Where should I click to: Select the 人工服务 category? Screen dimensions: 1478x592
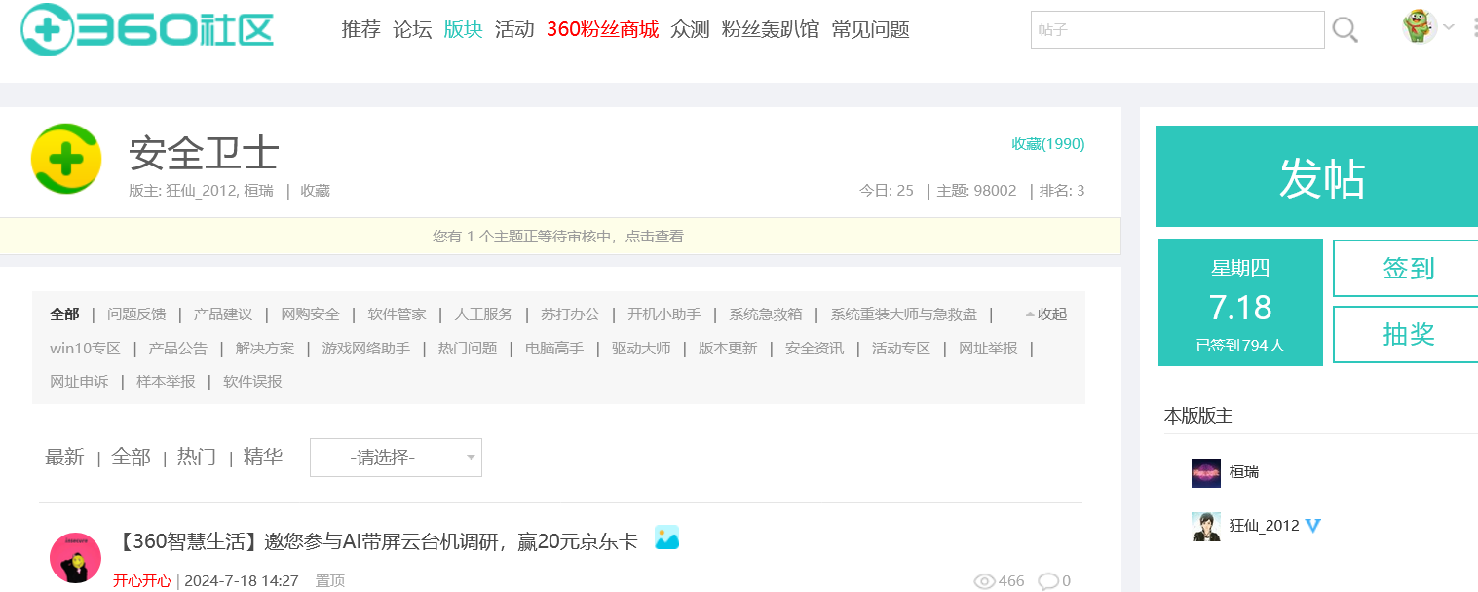coord(483,314)
